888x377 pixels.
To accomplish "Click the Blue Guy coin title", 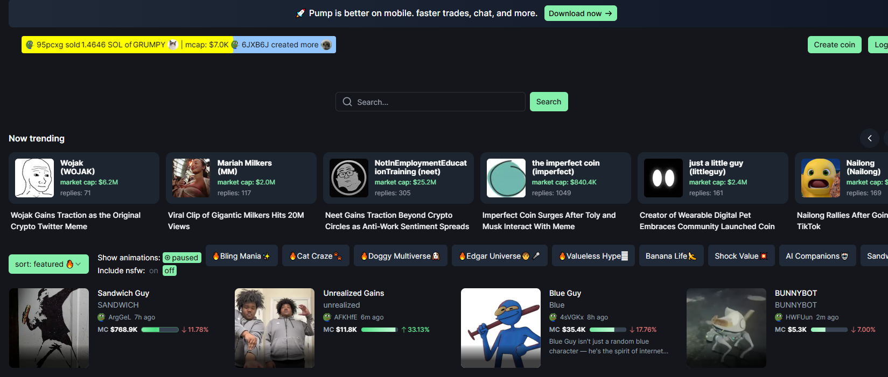I will tap(565, 293).
